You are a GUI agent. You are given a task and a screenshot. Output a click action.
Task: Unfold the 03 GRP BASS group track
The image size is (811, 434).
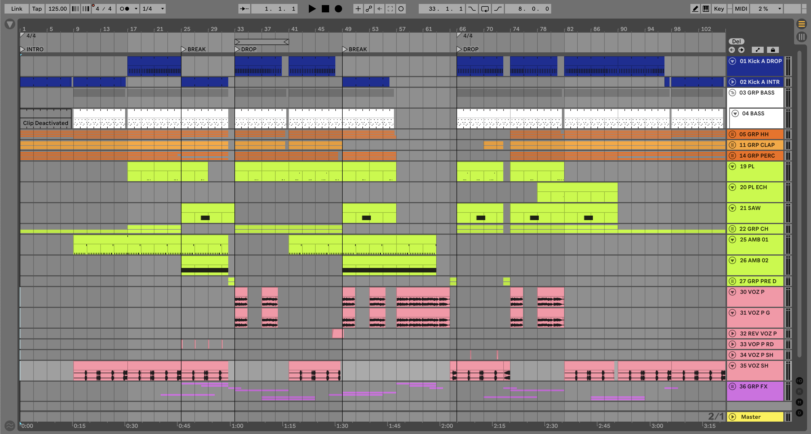coord(732,93)
